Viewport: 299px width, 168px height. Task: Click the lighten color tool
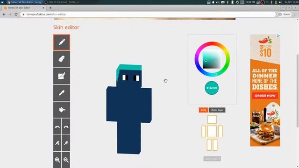pos(57,143)
